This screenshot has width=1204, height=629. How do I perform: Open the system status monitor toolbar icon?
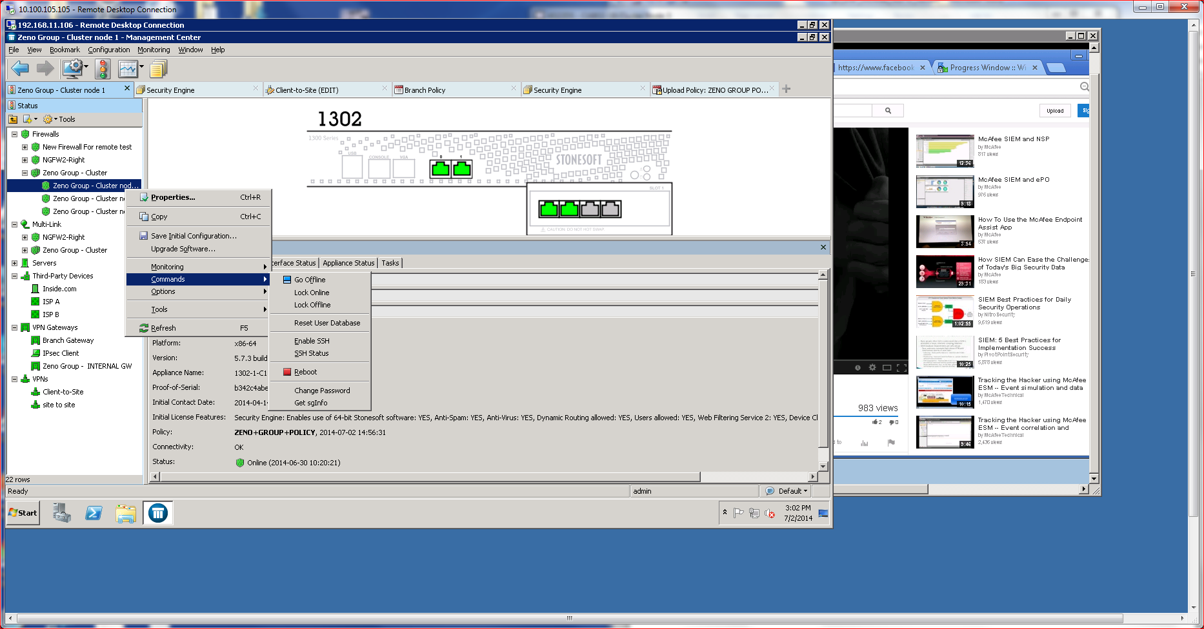(x=73, y=68)
